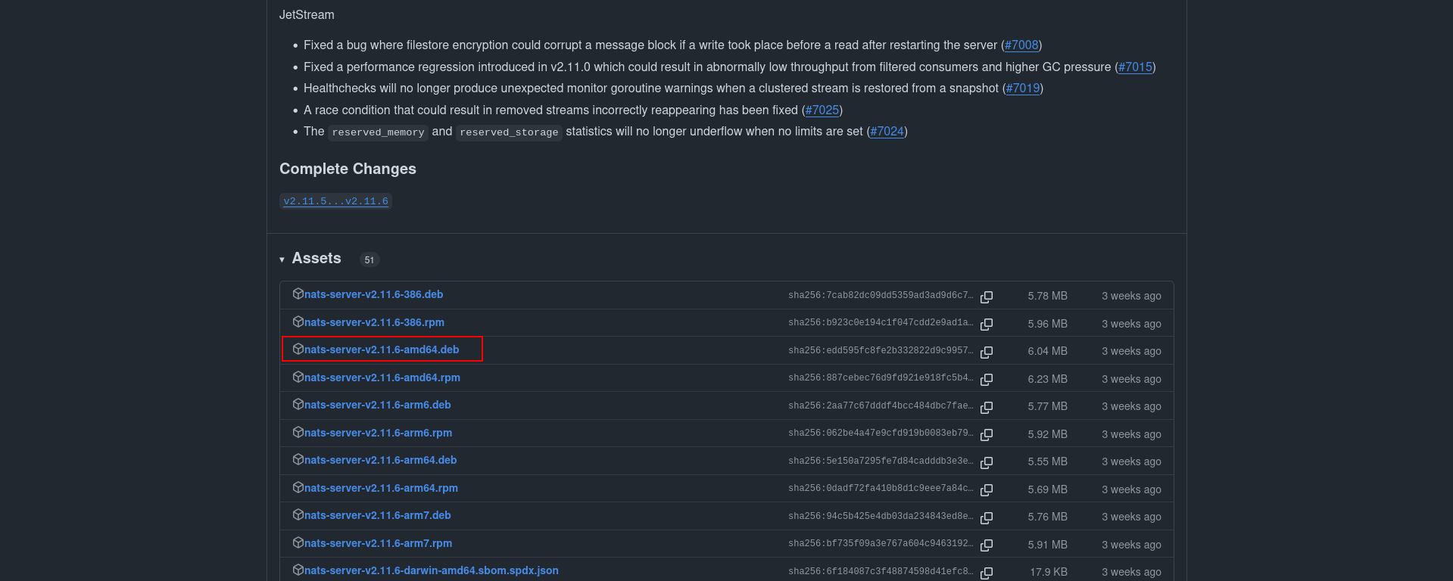Open pull request #7015 link
The width and height of the screenshot is (1453, 581).
[x=1135, y=67]
